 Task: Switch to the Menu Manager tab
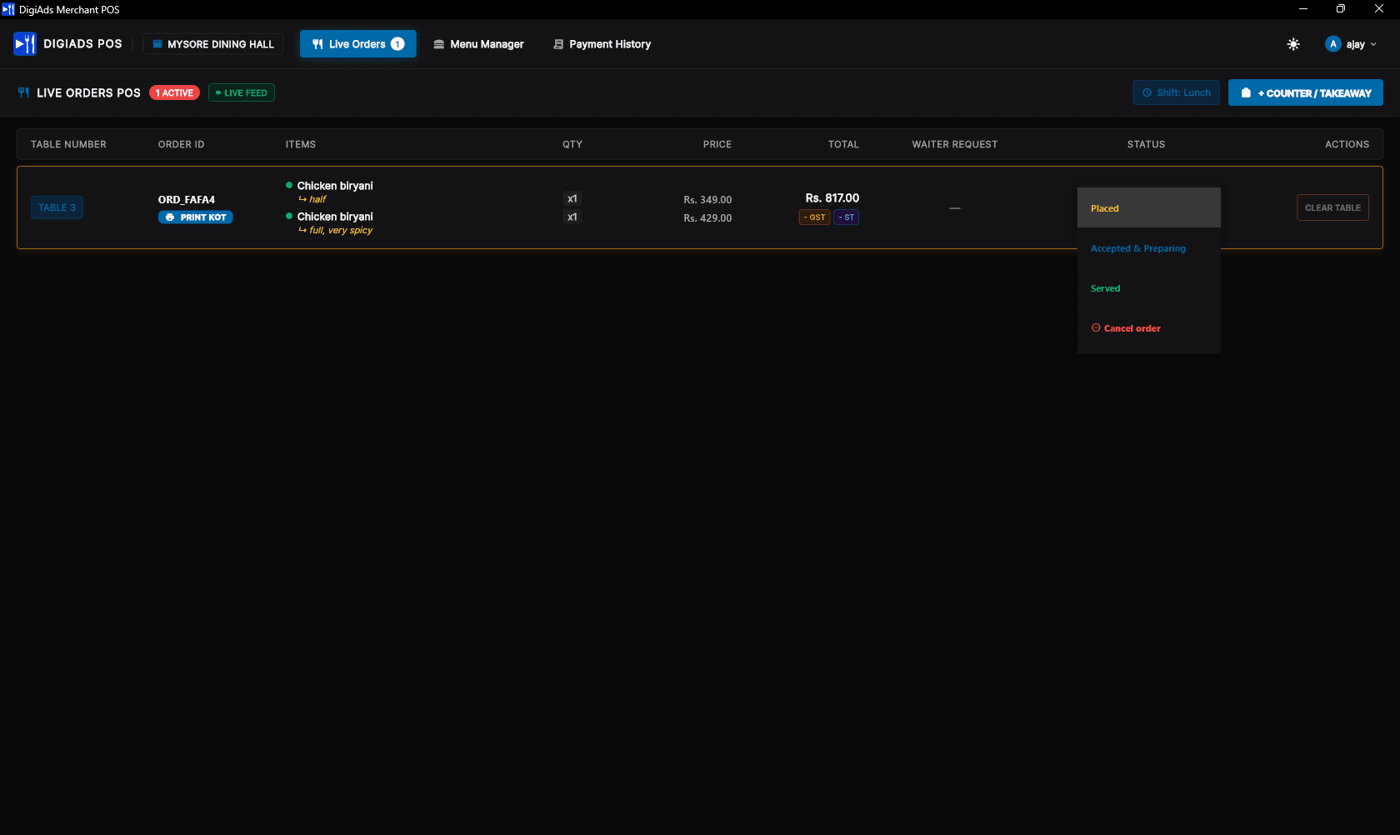coord(478,44)
